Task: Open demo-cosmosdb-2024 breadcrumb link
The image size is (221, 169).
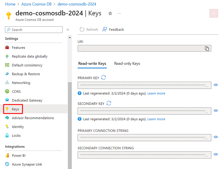Action: point(77,4)
